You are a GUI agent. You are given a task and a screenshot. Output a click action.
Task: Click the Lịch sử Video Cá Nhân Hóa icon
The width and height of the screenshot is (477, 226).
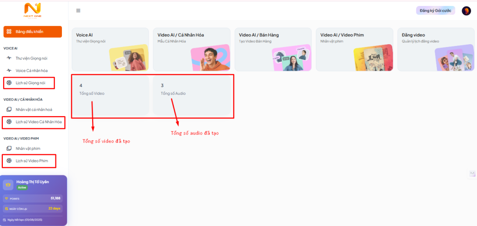(x=9, y=122)
